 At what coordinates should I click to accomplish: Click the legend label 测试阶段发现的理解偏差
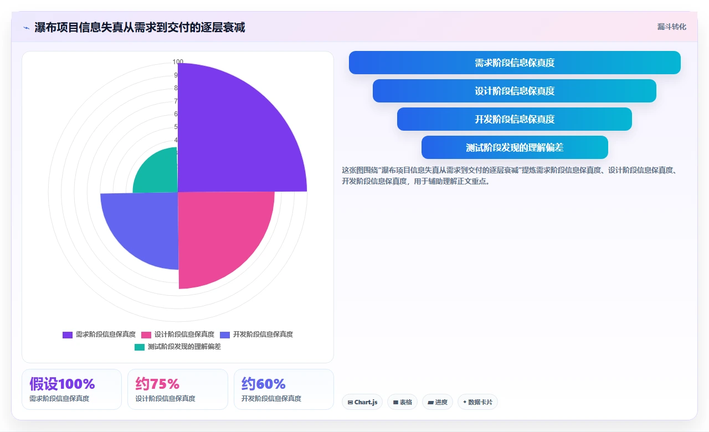184,347
